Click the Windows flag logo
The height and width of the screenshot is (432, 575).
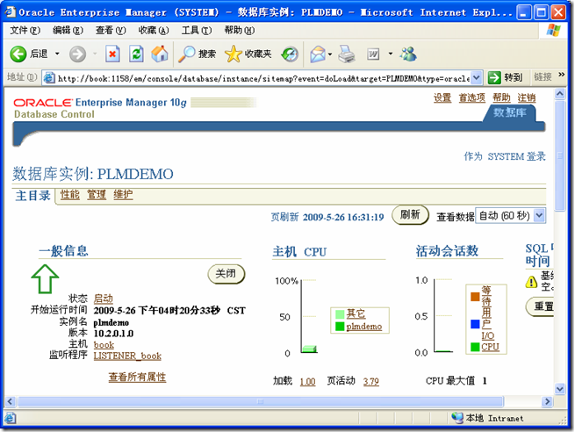click(x=553, y=30)
